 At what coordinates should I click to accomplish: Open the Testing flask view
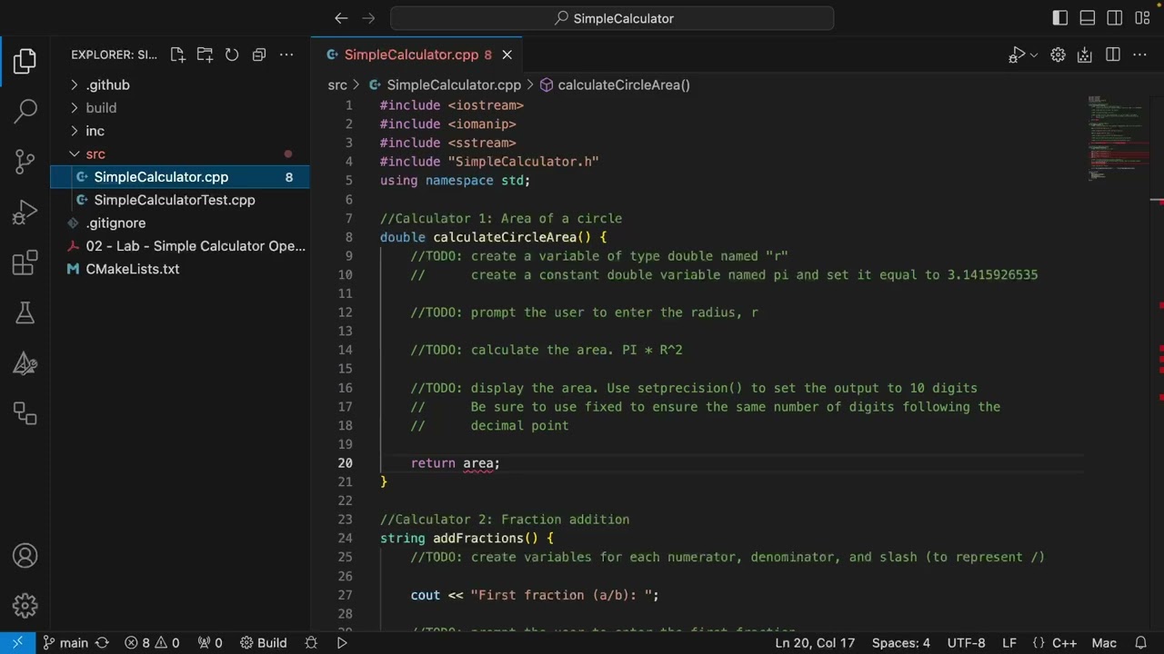tap(25, 313)
